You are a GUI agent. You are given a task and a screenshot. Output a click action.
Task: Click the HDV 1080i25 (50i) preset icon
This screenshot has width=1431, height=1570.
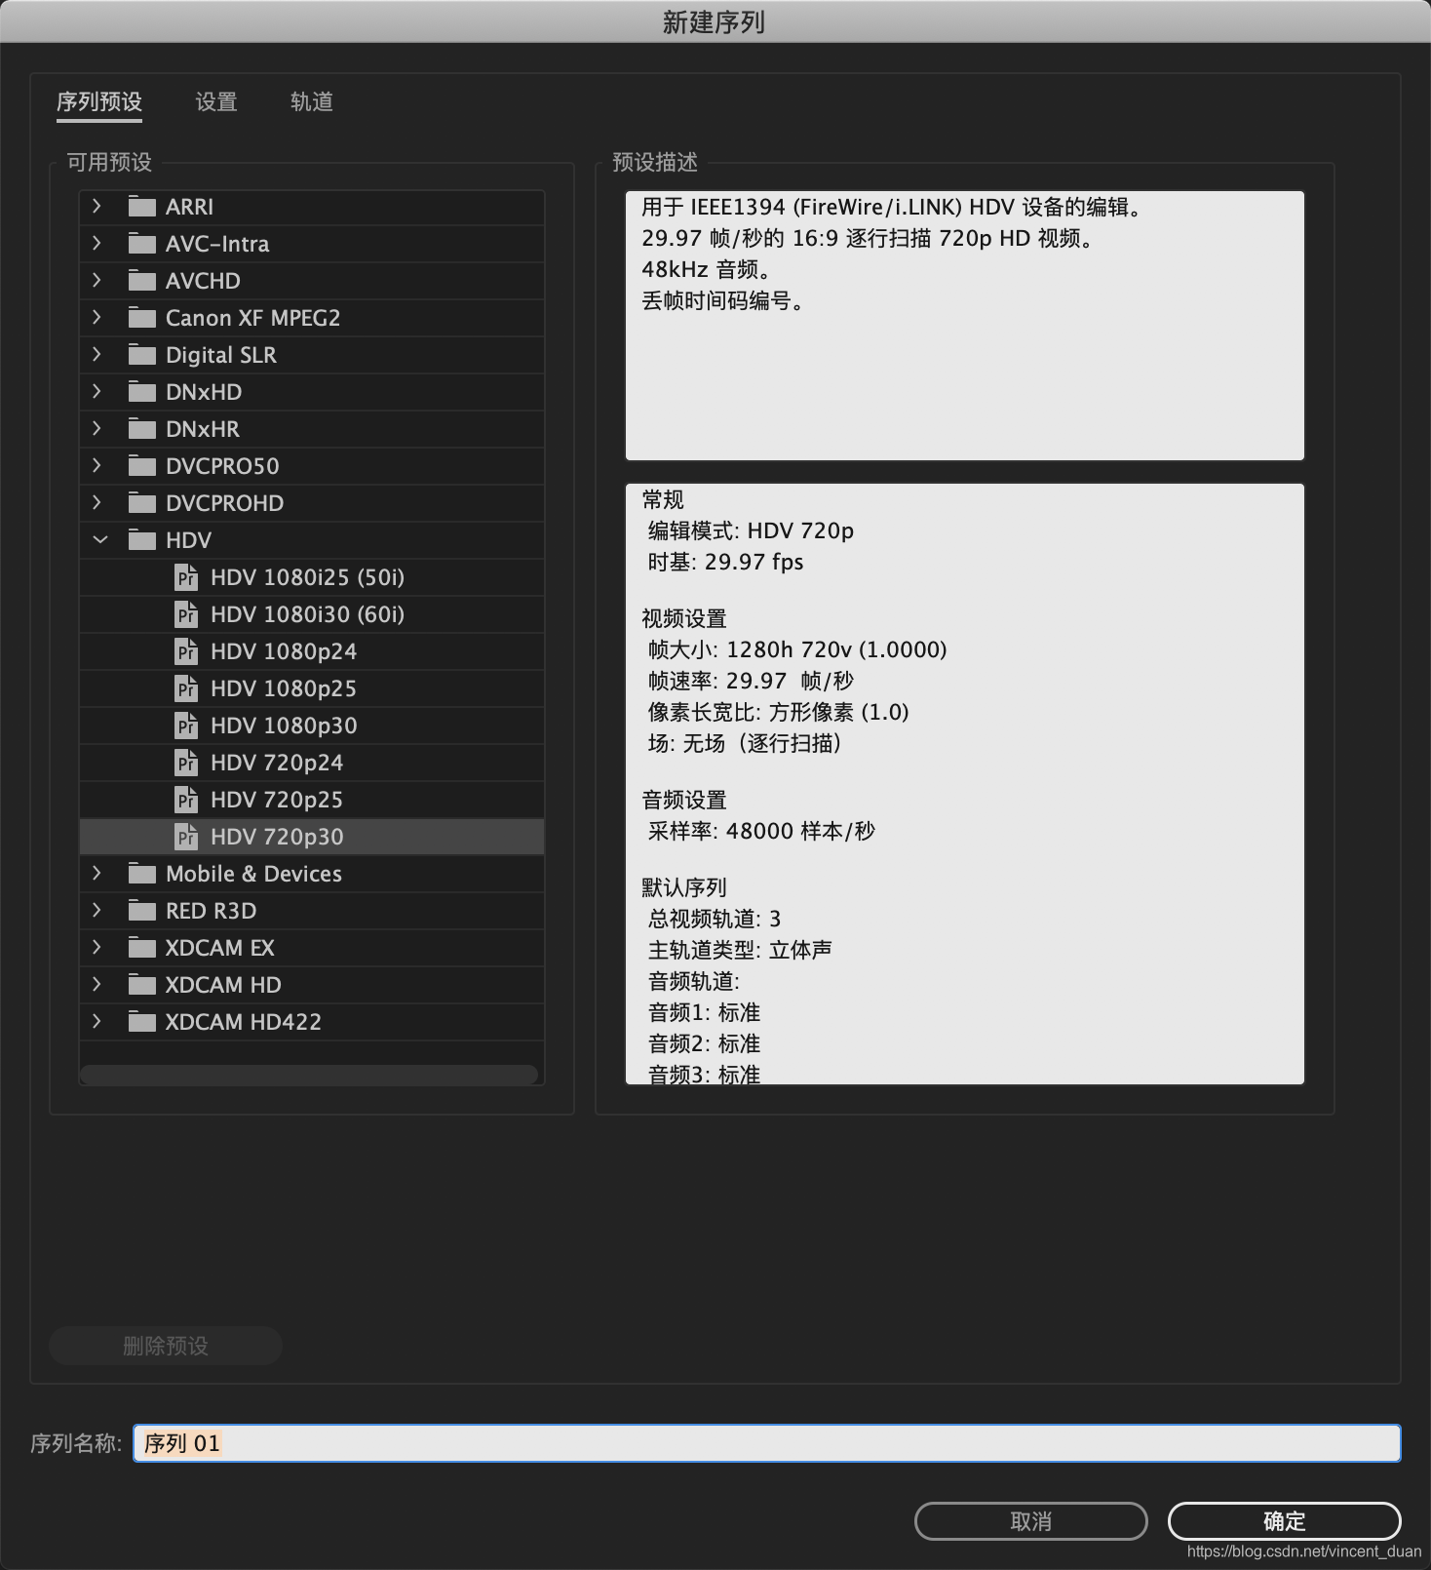[186, 577]
